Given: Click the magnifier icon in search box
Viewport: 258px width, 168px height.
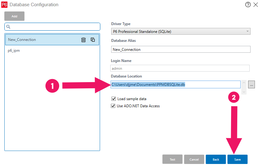Looking at the screenshot, I should click(9, 27).
